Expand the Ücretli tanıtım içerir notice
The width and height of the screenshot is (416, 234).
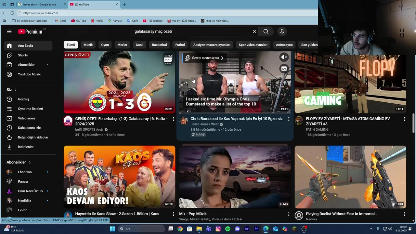click(204, 58)
